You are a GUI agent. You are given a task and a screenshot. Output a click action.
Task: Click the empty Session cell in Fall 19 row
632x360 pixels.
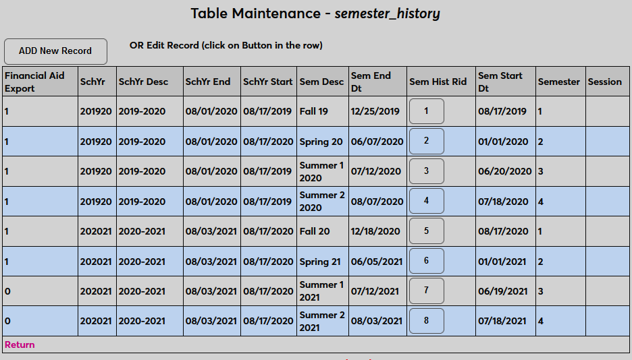(607, 111)
